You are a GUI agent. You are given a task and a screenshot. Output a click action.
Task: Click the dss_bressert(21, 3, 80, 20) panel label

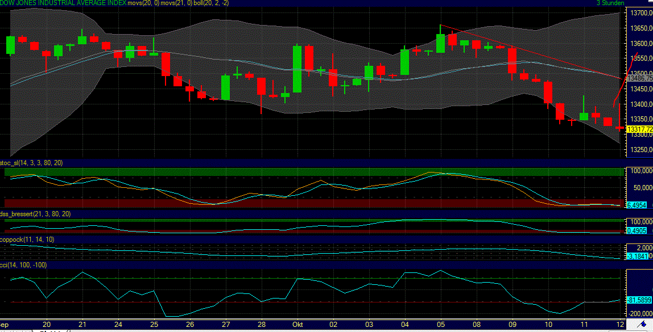(35, 214)
